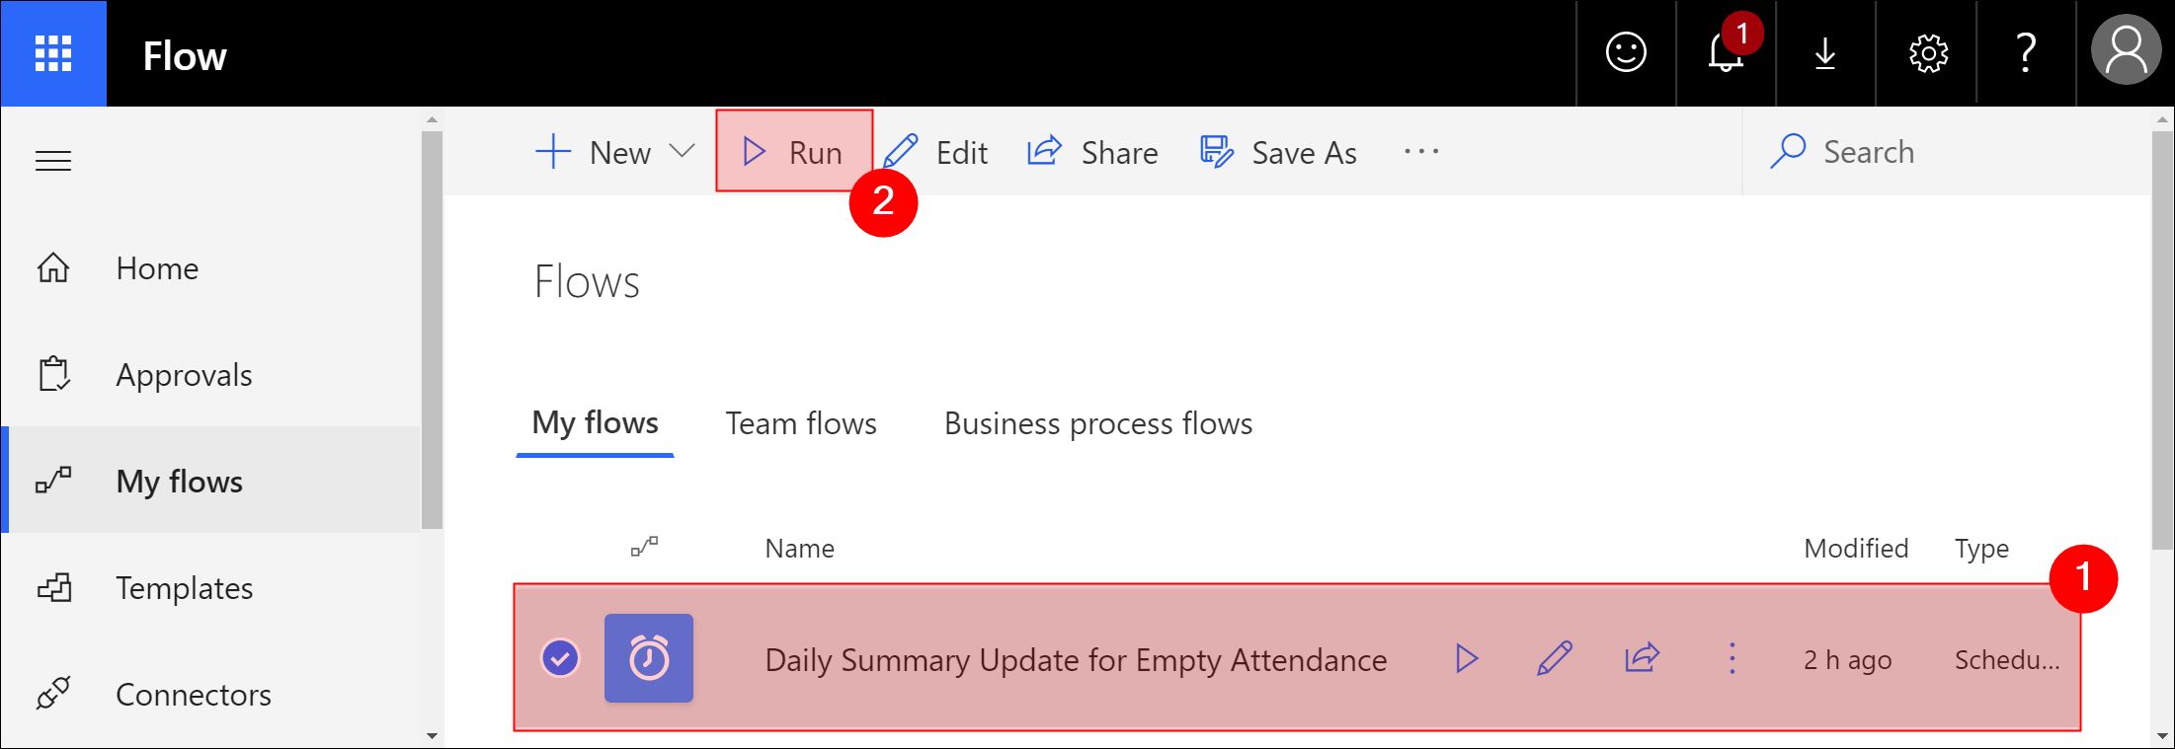The image size is (2175, 749).
Task: Open the app launcher waffle icon
Action: click(53, 53)
